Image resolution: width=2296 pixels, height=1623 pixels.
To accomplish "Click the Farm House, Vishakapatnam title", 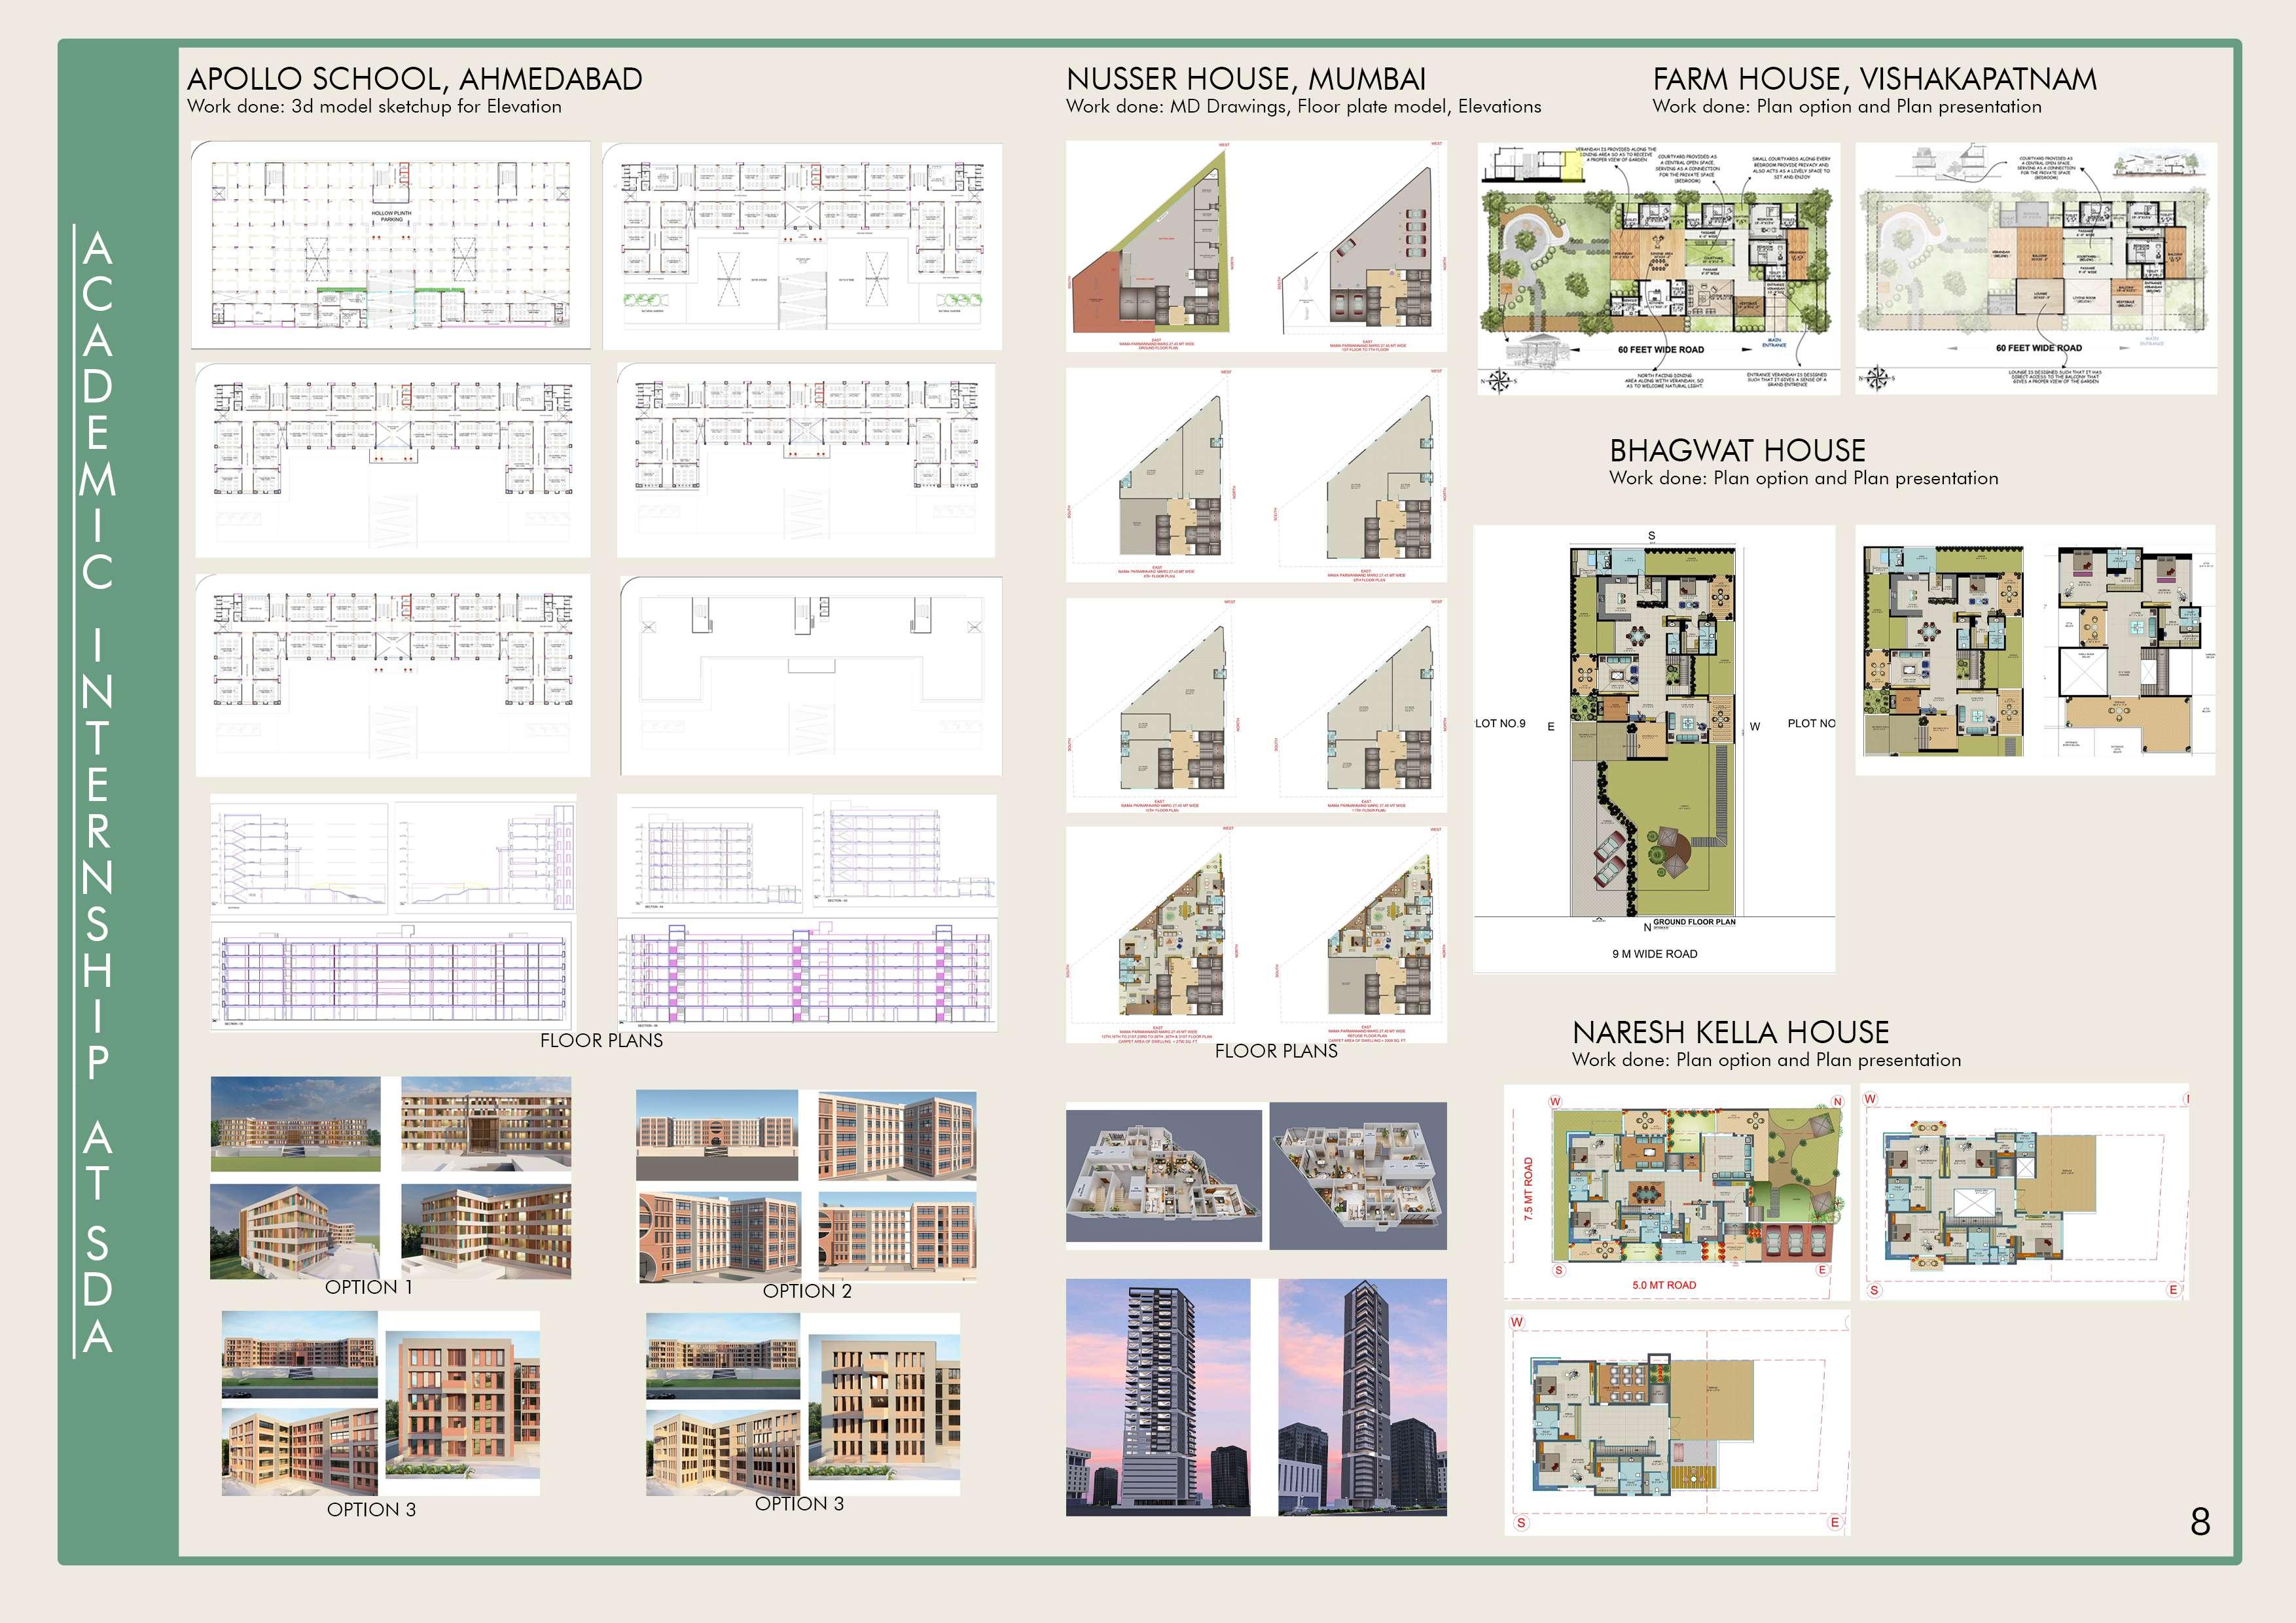I will (1874, 79).
